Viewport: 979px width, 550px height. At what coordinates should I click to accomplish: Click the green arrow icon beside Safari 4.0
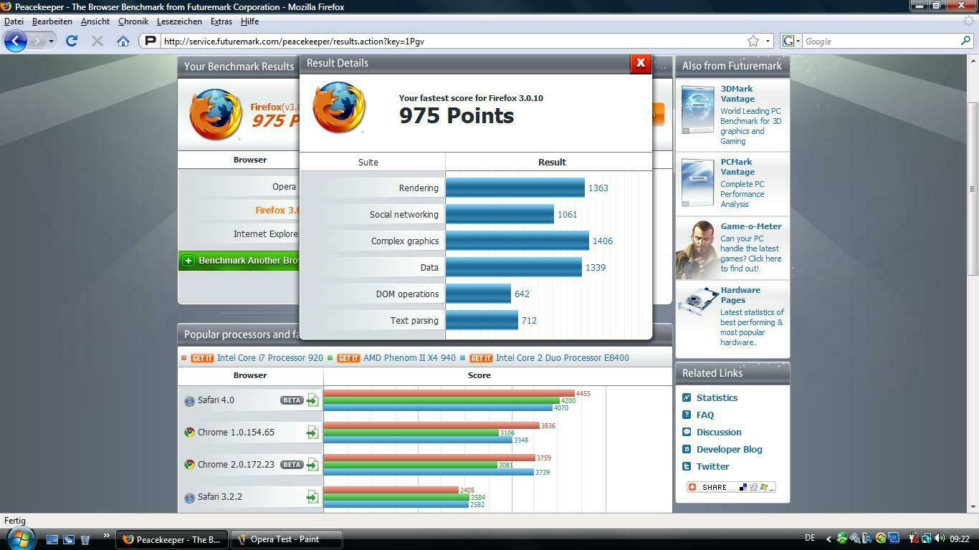pos(312,400)
